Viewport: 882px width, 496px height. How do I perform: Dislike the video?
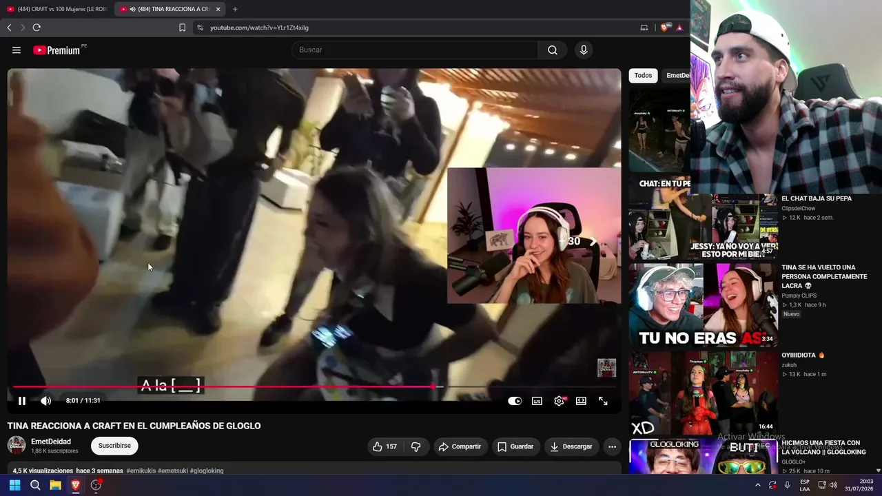point(416,446)
